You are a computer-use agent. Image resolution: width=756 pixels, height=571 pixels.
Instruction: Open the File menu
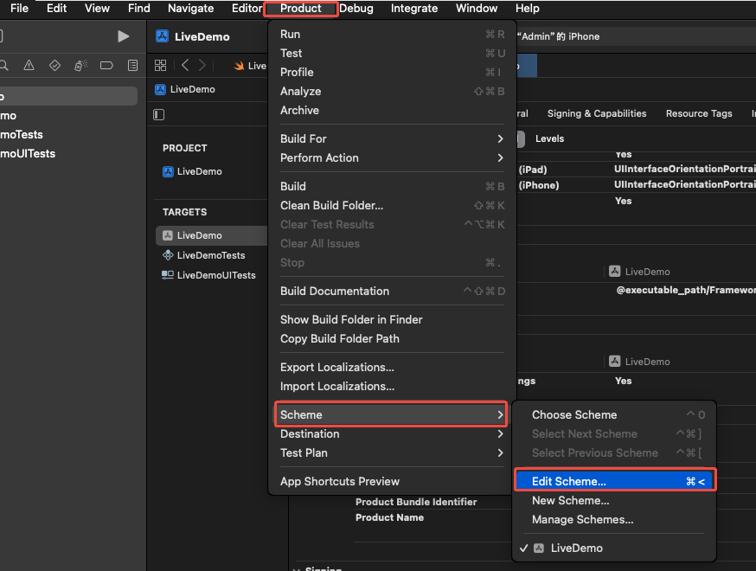19,8
